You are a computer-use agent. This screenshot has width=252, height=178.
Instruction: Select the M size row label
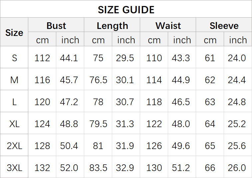pyautogui.click(x=14, y=80)
